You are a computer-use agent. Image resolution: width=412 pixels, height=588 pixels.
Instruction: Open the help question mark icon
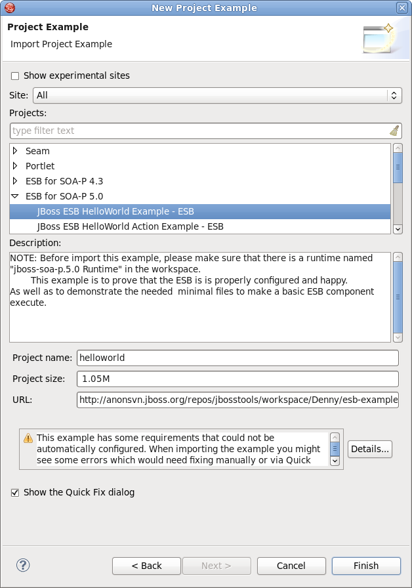(23, 565)
